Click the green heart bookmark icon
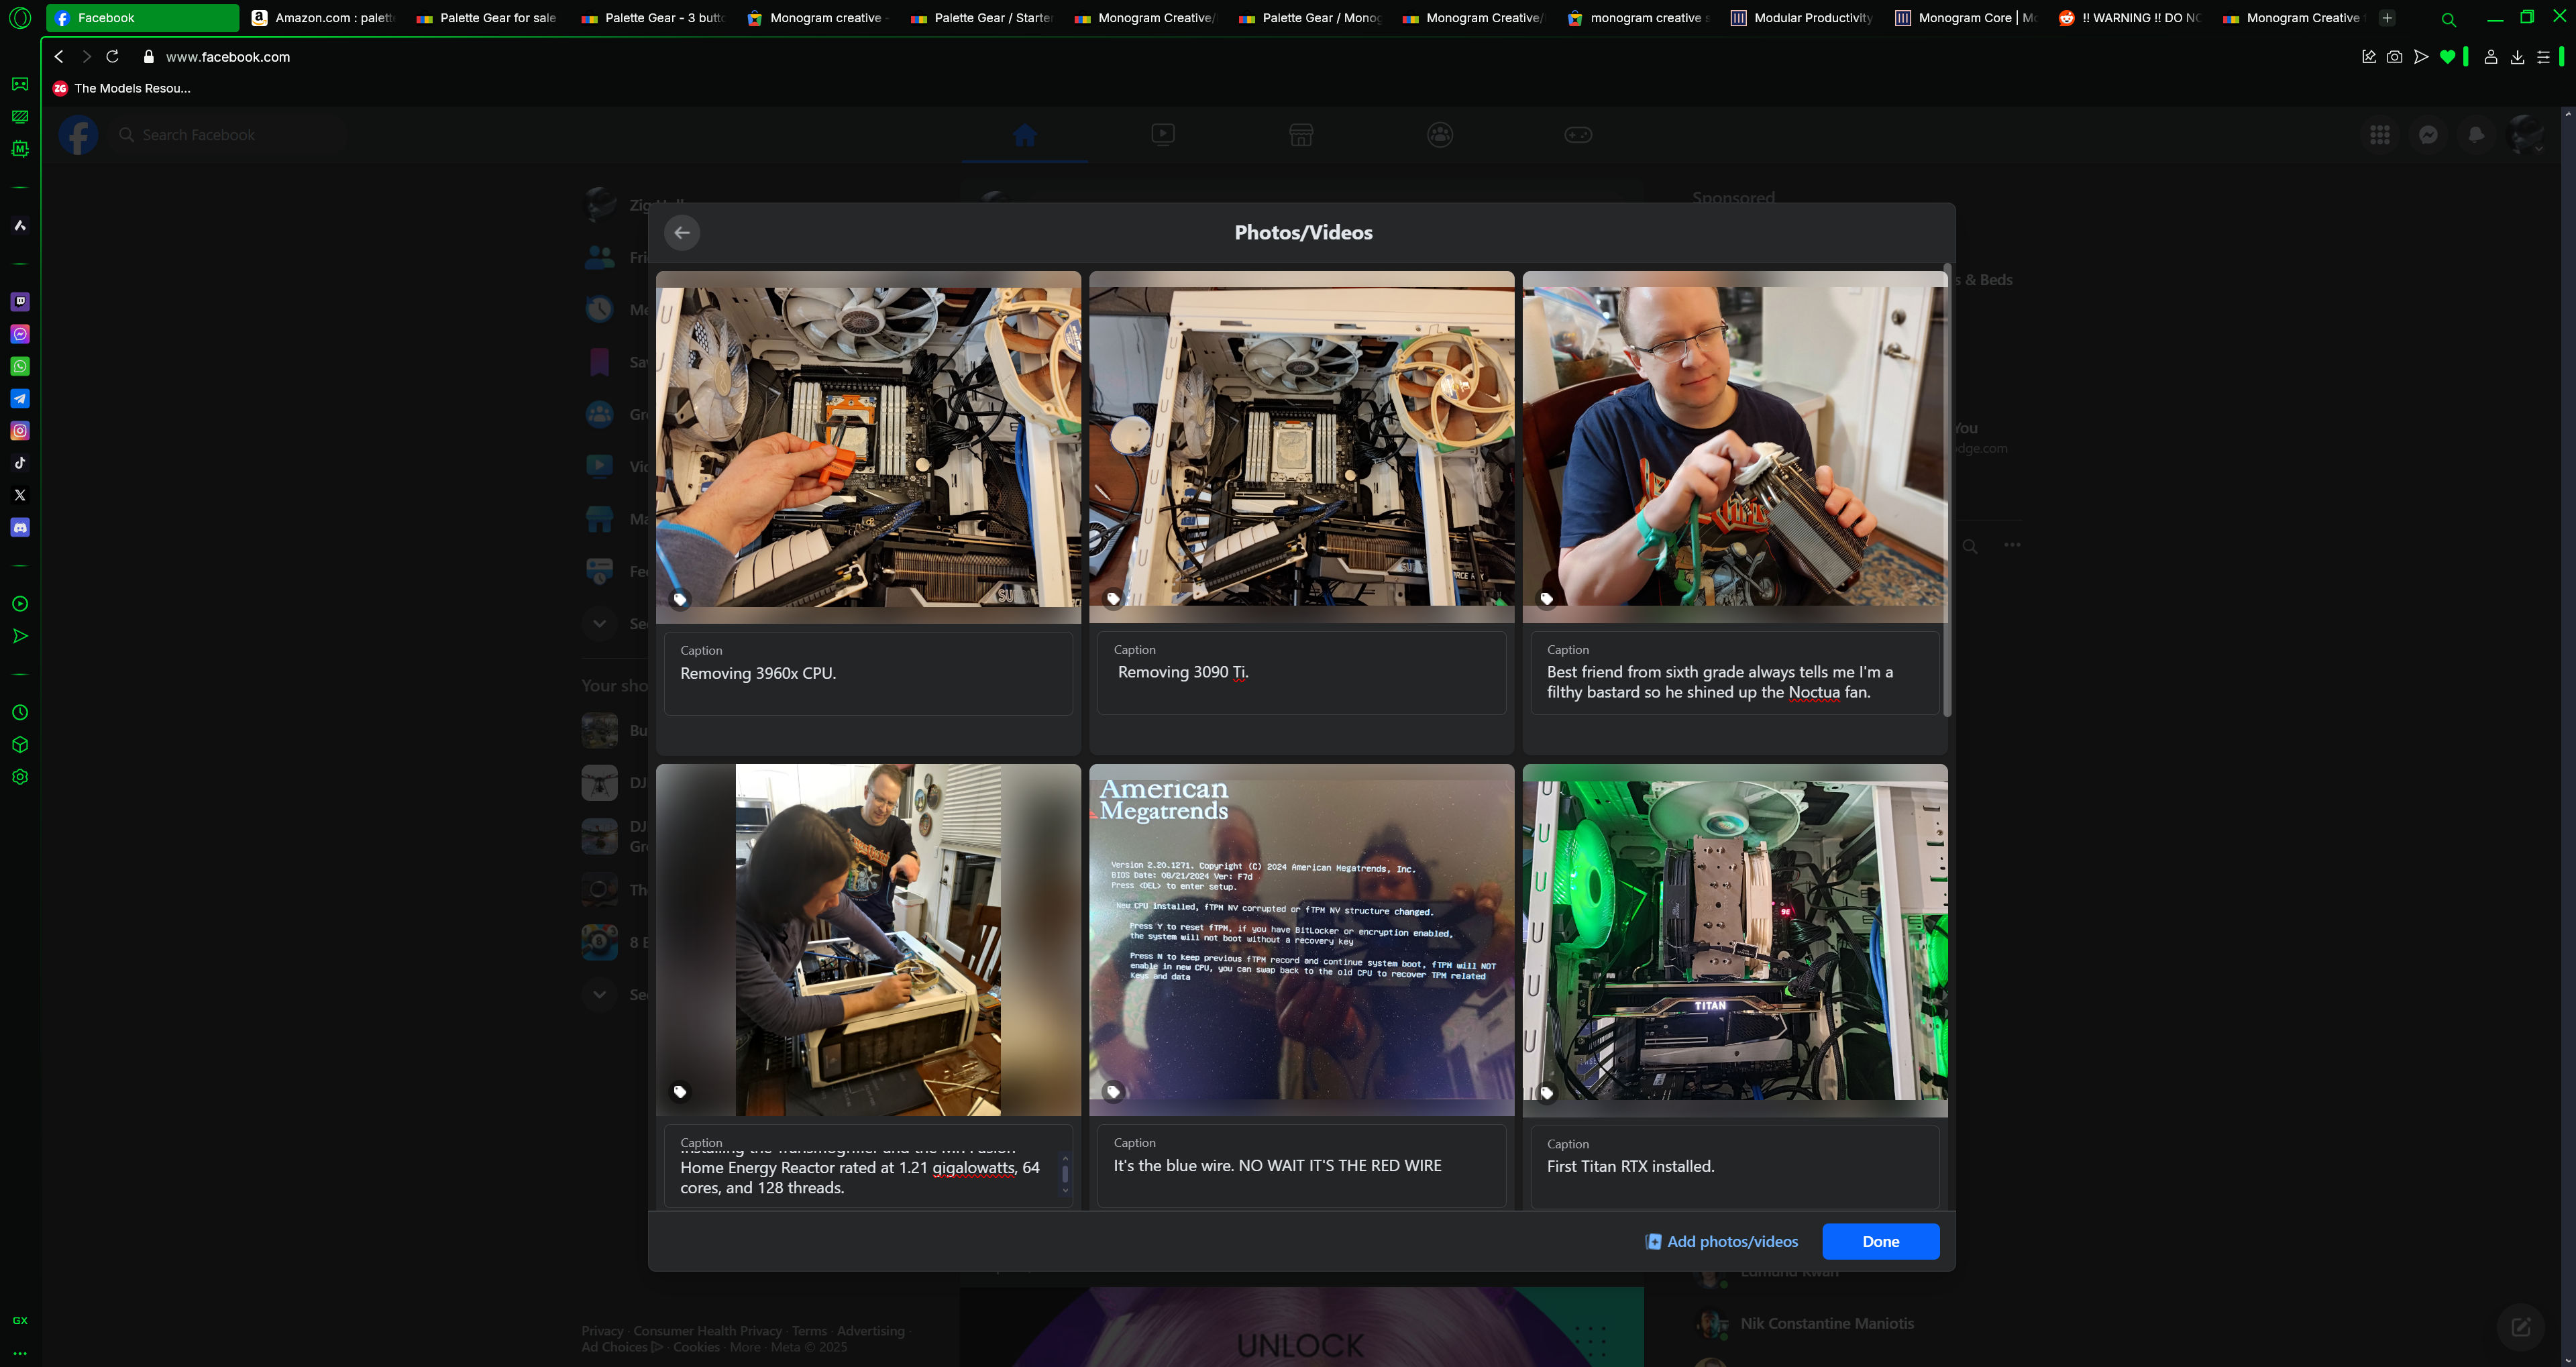2576x1367 pixels. [x=2447, y=57]
